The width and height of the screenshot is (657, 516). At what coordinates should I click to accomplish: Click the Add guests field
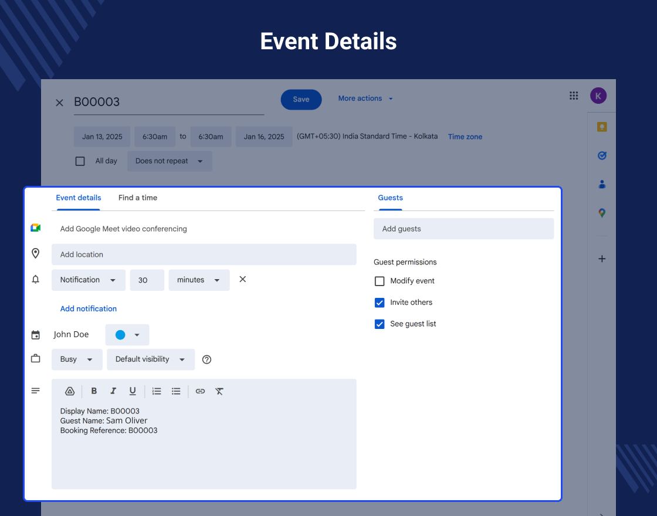(x=464, y=229)
